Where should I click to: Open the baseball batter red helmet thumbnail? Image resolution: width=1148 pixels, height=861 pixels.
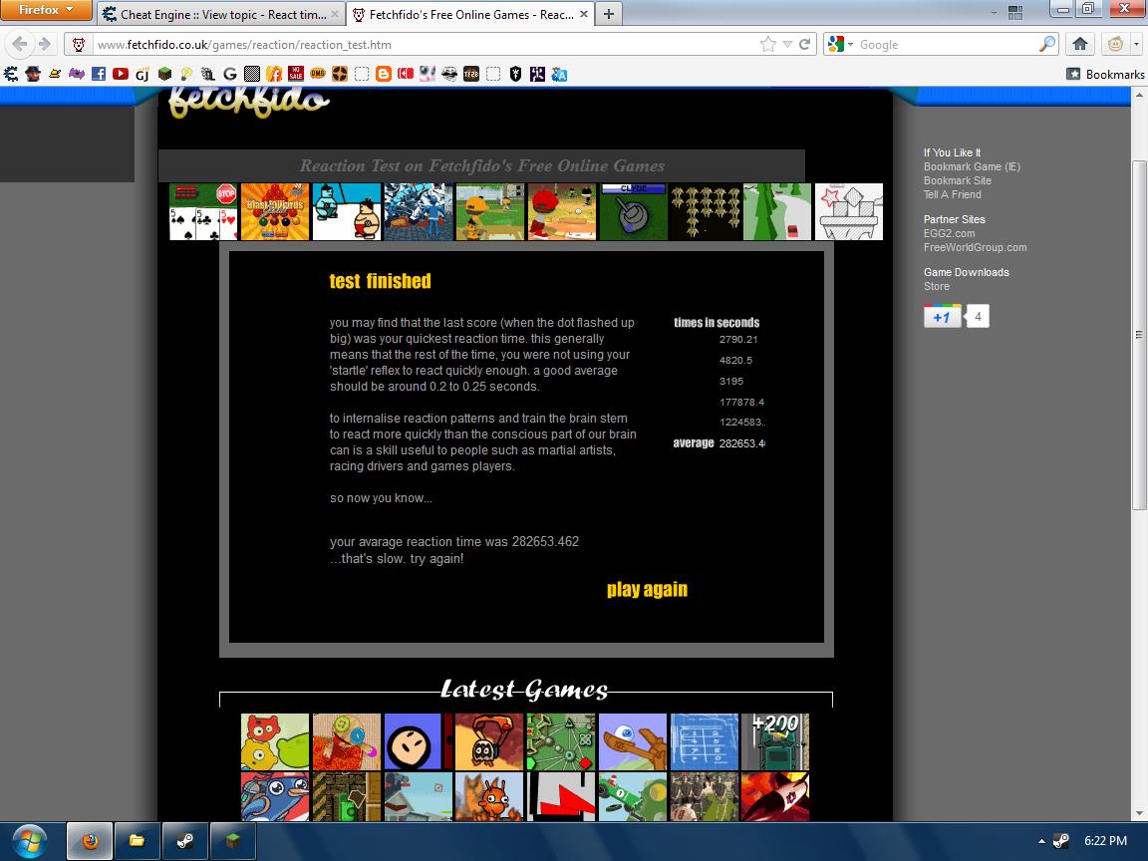pyautogui.click(x=562, y=211)
